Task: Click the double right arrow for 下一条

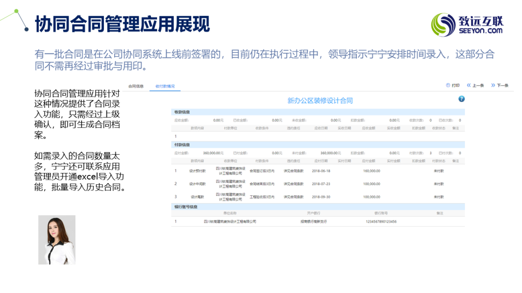Action: click(493, 85)
